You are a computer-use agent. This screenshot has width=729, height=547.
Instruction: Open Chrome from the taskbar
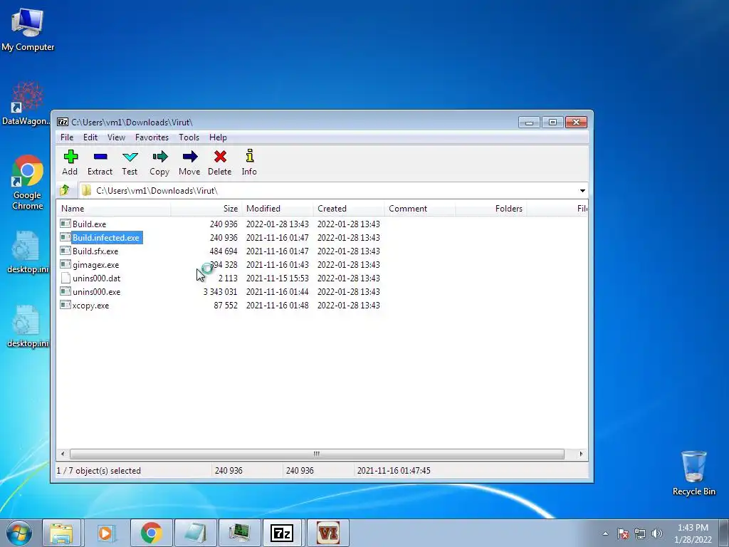tap(151, 533)
